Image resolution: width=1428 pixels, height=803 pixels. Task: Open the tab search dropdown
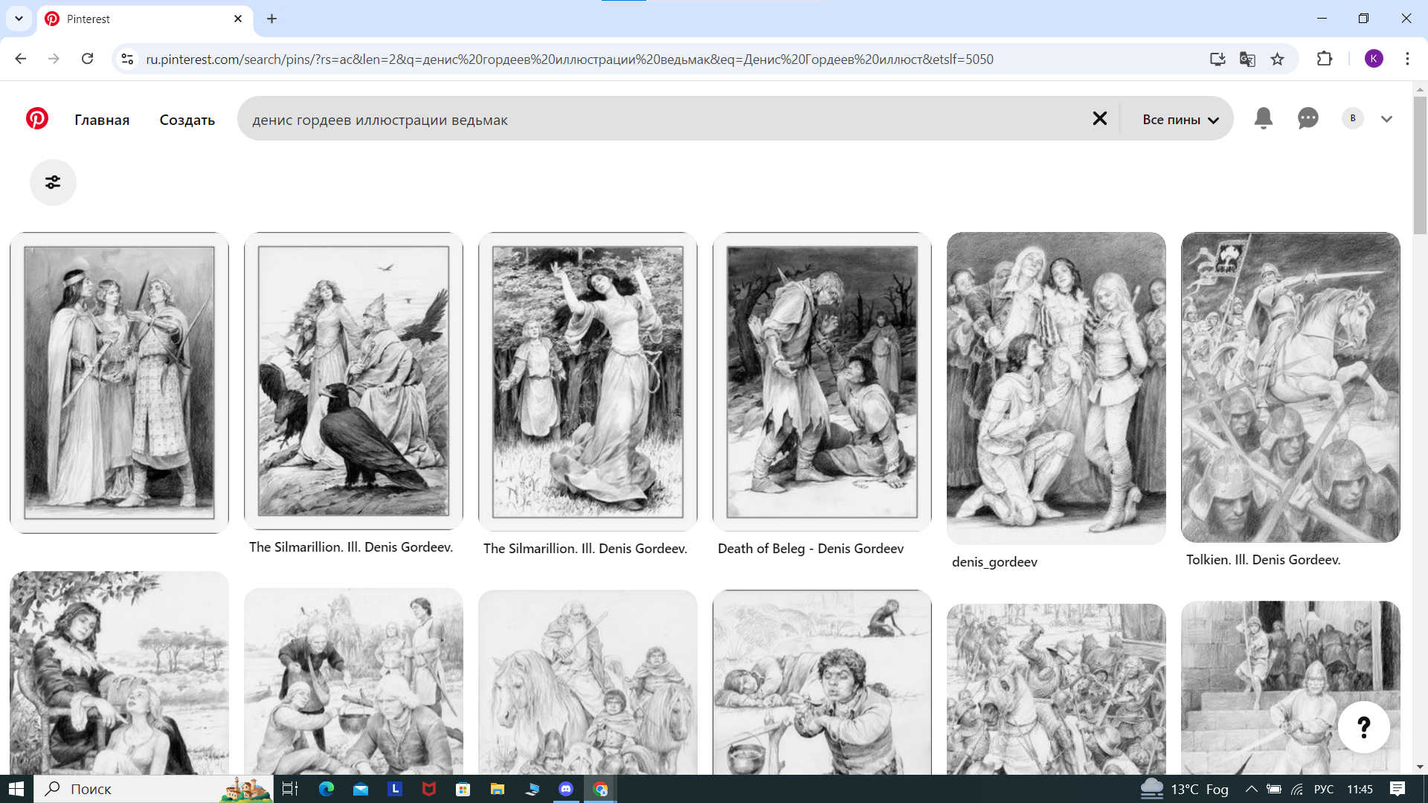[x=19, y=19]
